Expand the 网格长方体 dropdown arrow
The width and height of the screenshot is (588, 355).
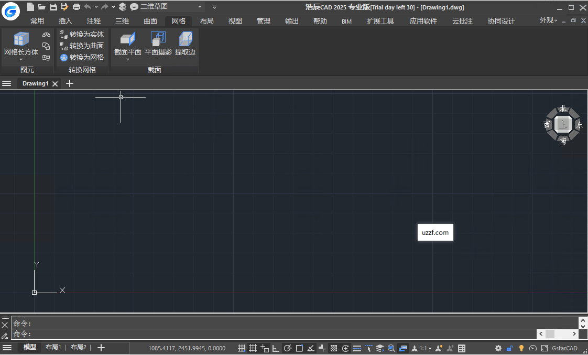21,59
